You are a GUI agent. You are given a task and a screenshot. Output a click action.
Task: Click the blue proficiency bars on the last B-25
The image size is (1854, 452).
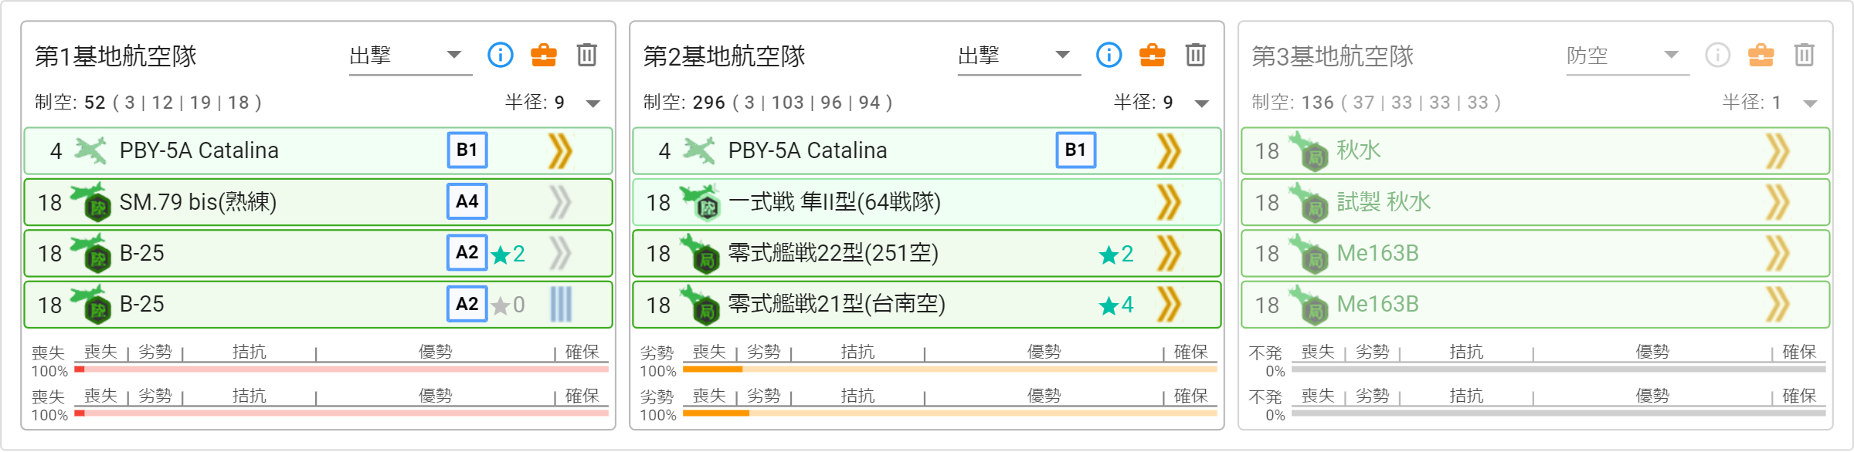pos(561,305)
